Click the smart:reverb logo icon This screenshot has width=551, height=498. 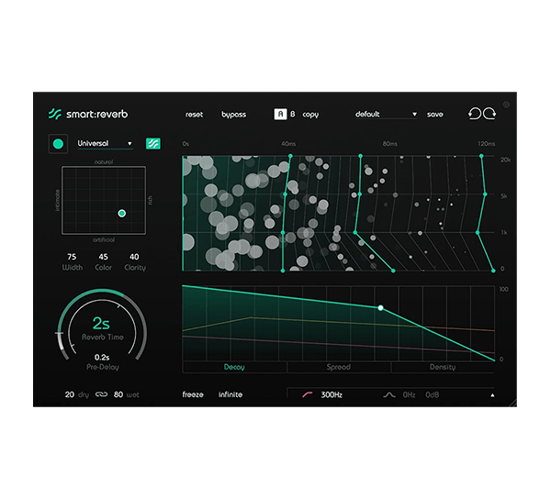coord(55,114)
